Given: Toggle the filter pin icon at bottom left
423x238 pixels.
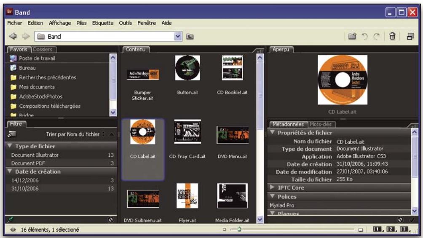Looking at the screenshot, I should click(x=10, y=219).
